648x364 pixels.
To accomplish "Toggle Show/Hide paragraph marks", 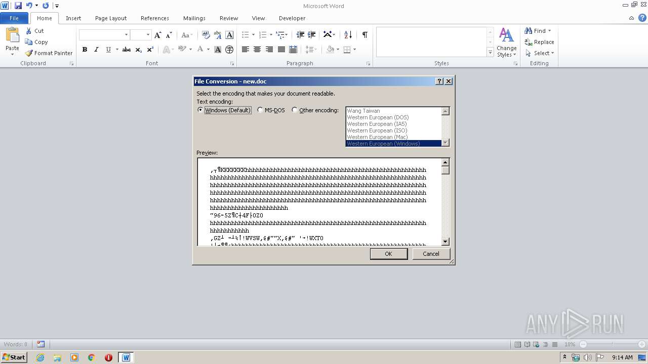I will (364, 35).
